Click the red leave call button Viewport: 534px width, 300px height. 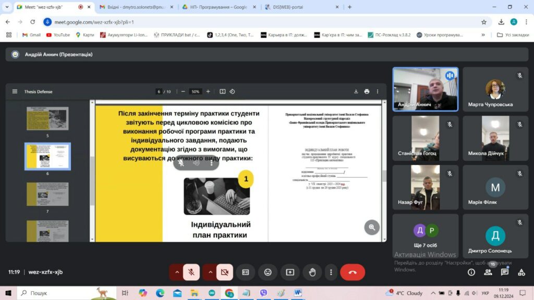(353, 272)
